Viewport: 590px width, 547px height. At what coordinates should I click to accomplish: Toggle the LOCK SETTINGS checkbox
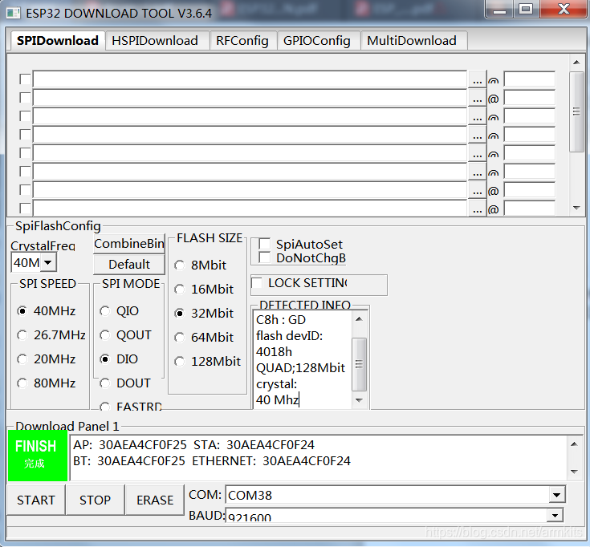[x=257, y=282]
